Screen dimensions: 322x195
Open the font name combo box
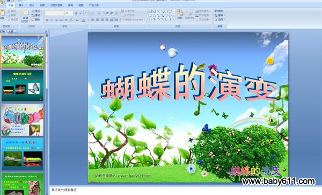coord(55,13)
